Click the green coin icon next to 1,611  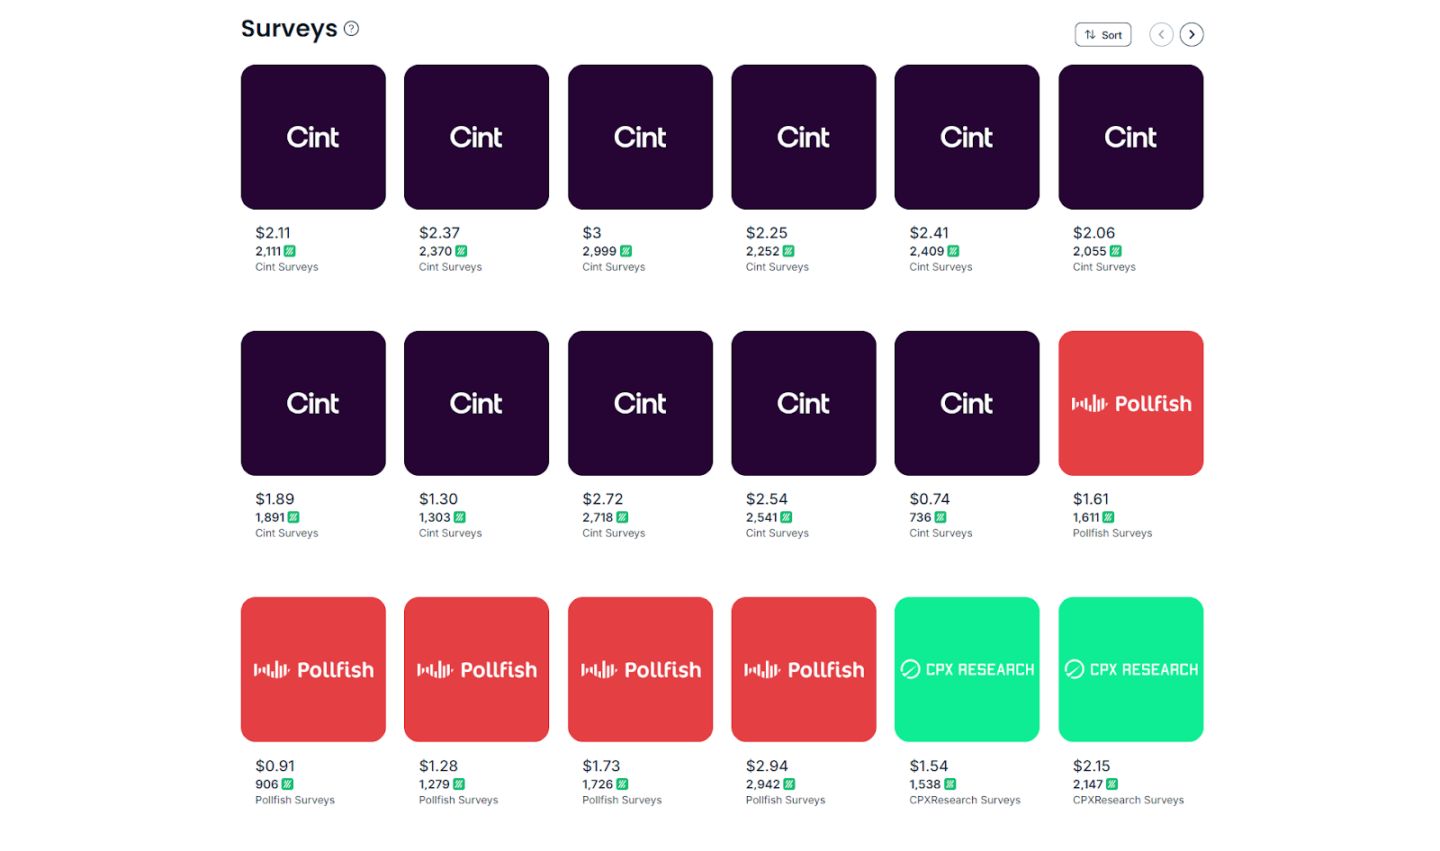[1108, 518]
